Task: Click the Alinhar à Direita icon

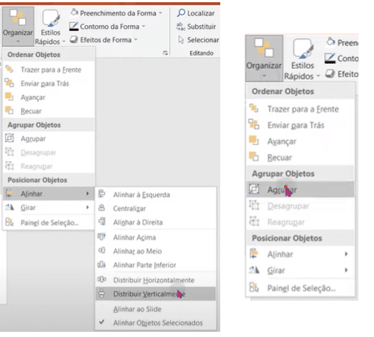Action: [102, 221]
